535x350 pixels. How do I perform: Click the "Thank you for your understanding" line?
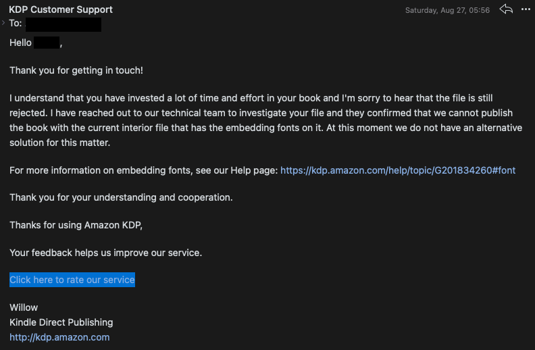click(x=121, y=197)
